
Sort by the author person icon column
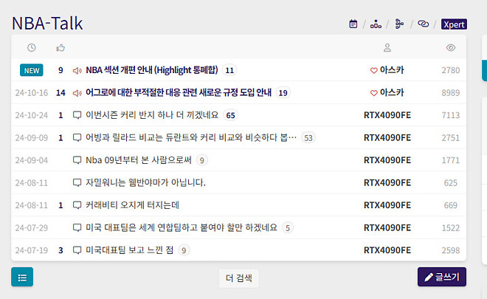(x=387, y=47)
